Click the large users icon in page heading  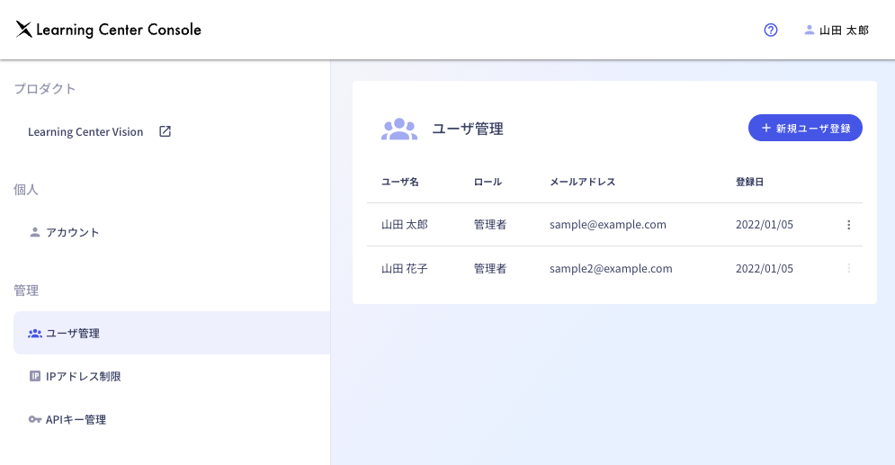click(398, 129)
